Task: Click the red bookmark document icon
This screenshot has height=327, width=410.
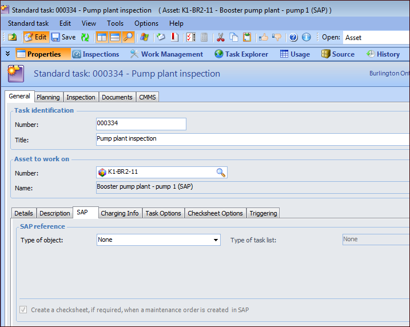Action: [x=174, y=37]
